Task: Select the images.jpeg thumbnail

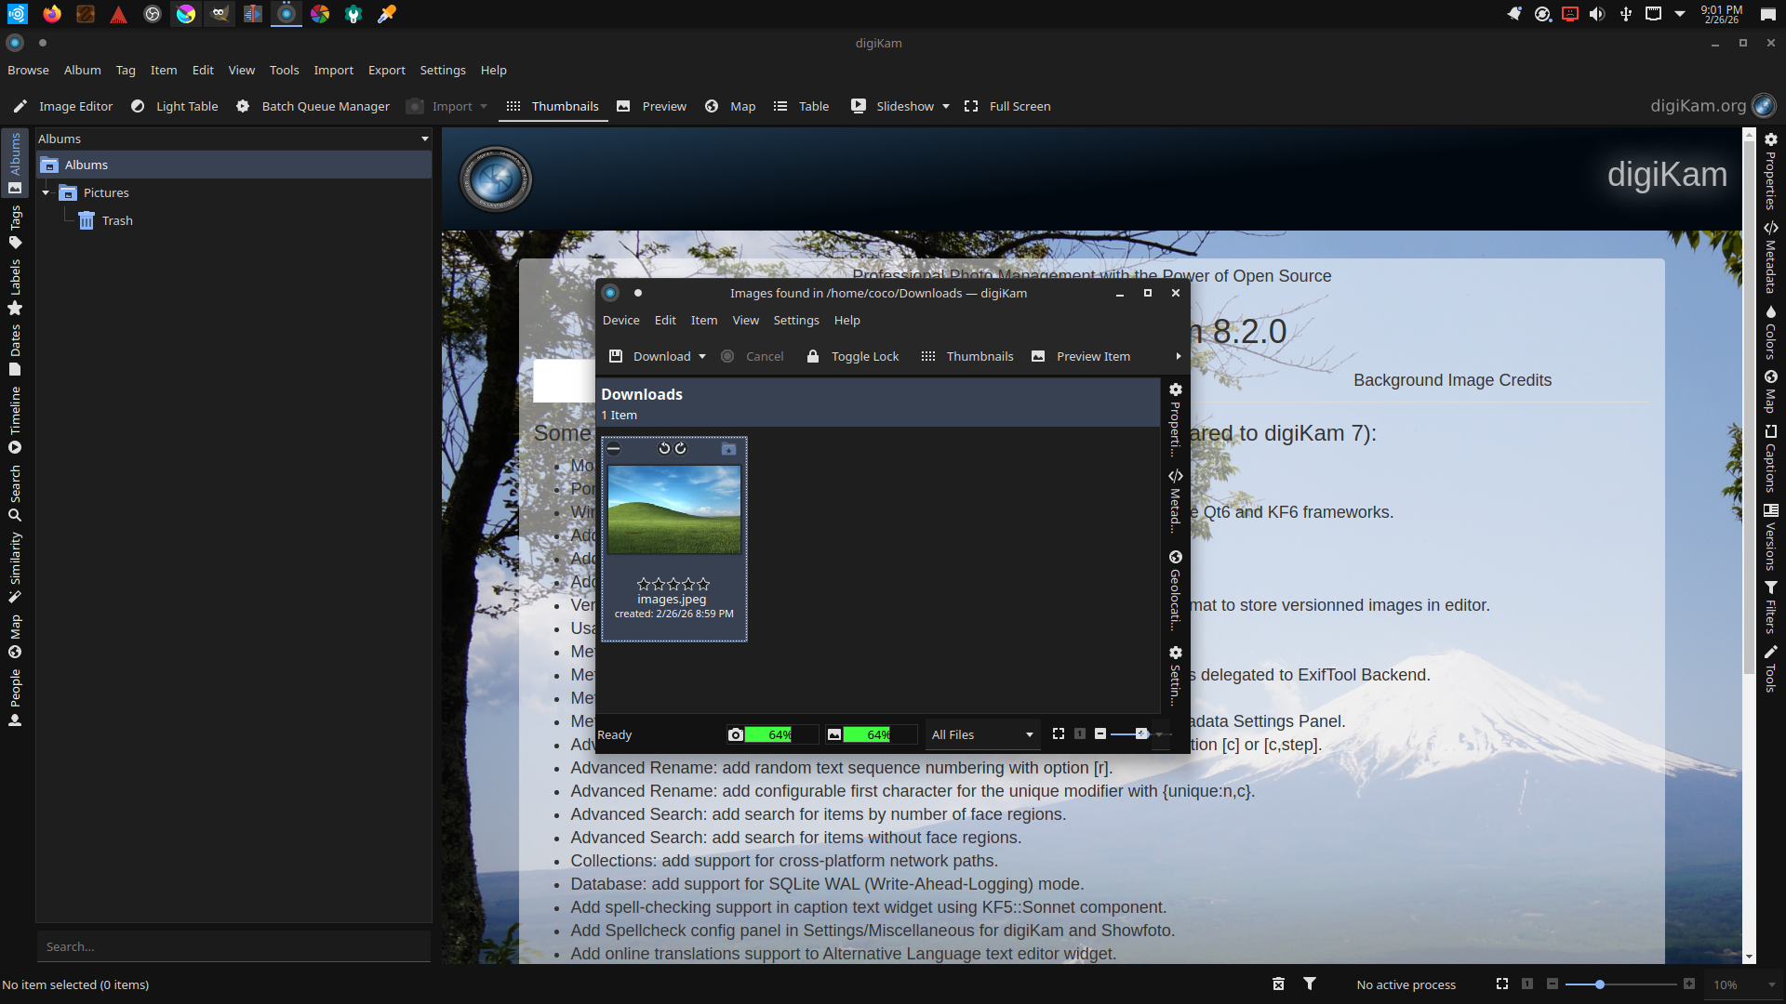Action: (674, 539)
